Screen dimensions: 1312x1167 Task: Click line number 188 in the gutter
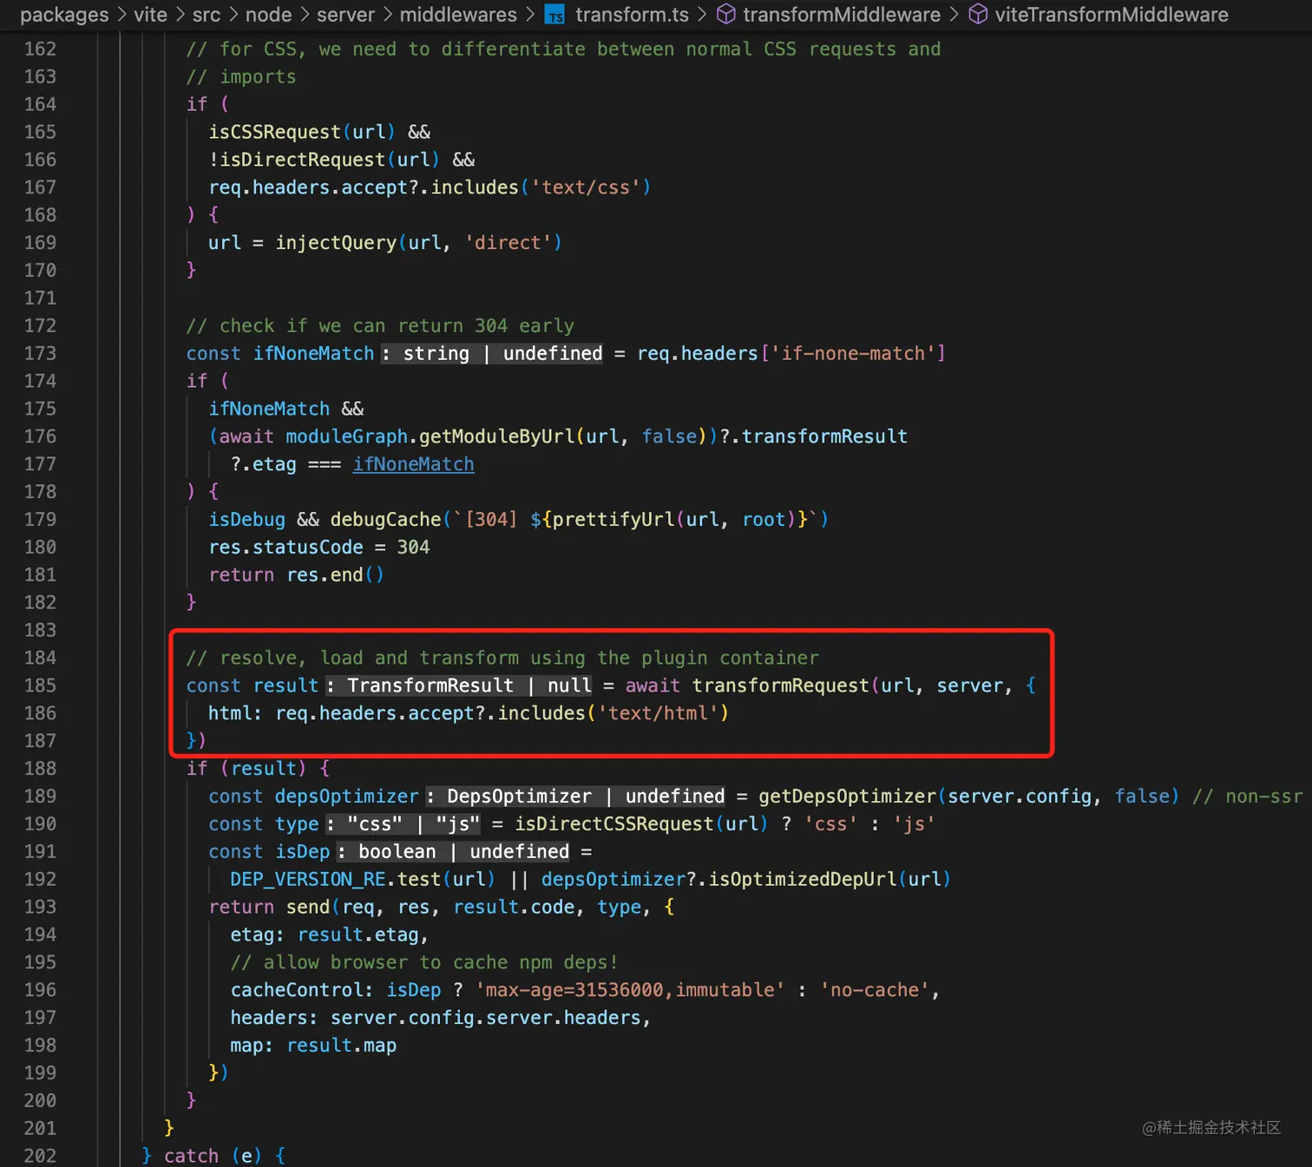[40, 769]
